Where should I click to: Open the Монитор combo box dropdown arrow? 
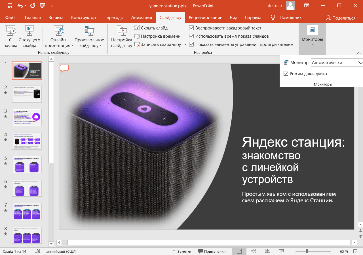(x=360, y=63)
